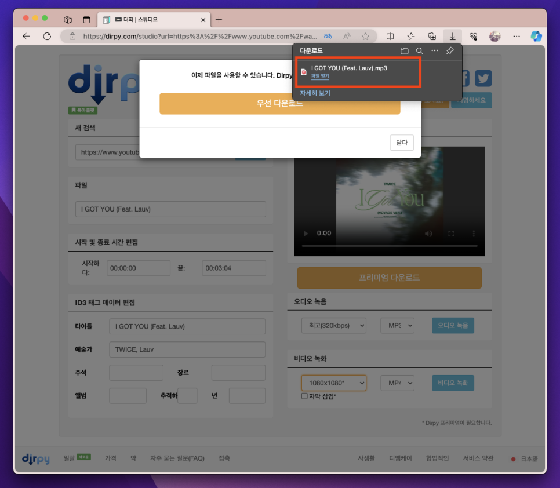Click the 앨범 album field
This screenshot has height=488, width=560.
click(x=128, y=395)
